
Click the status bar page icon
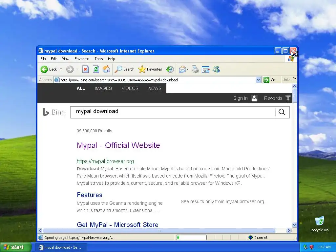pos(41,238)
